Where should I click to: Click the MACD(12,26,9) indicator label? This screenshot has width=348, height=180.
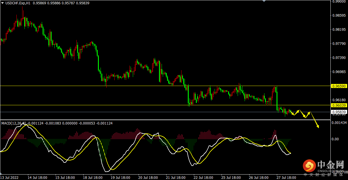14,123
